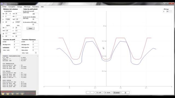175x98 pixels.
Task: Toggle manu / auto checkbox under Correction de profil
Action: click(17, 50)
